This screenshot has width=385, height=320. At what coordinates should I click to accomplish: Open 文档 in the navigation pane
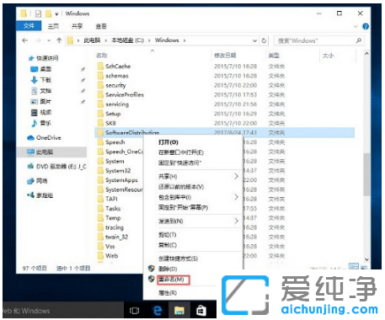(x=45, y=91)
